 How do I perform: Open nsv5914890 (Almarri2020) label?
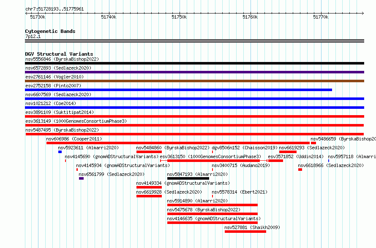[x=197, y=201]
